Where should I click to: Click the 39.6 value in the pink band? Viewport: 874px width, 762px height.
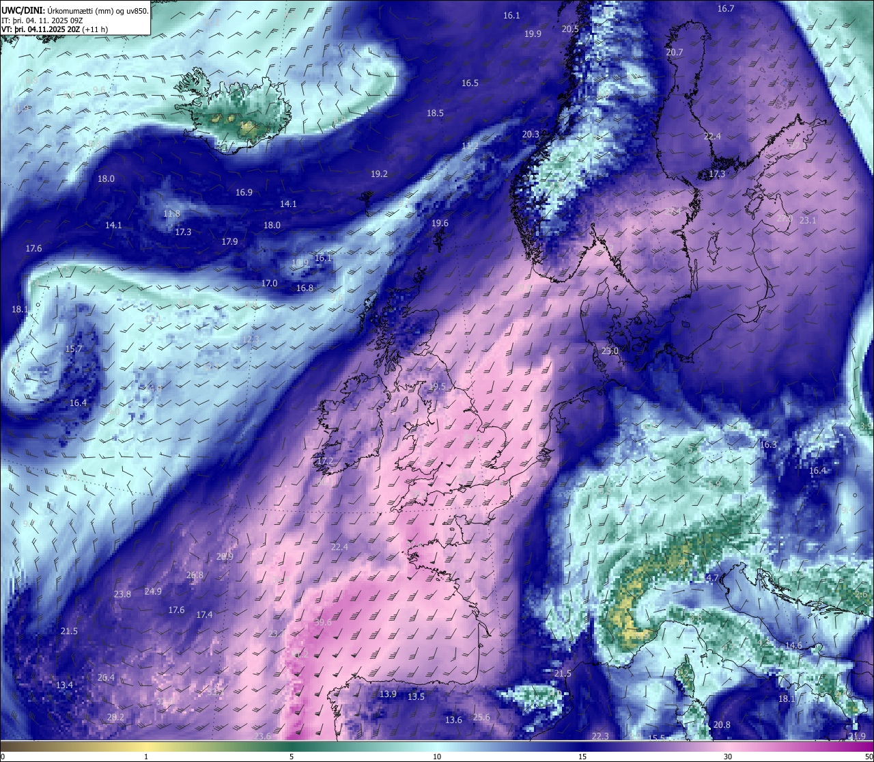click(x=323, y=623)
